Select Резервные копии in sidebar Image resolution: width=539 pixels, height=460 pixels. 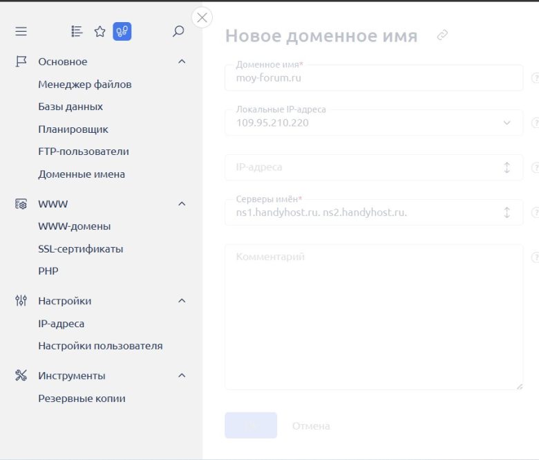tap(82, 398)
